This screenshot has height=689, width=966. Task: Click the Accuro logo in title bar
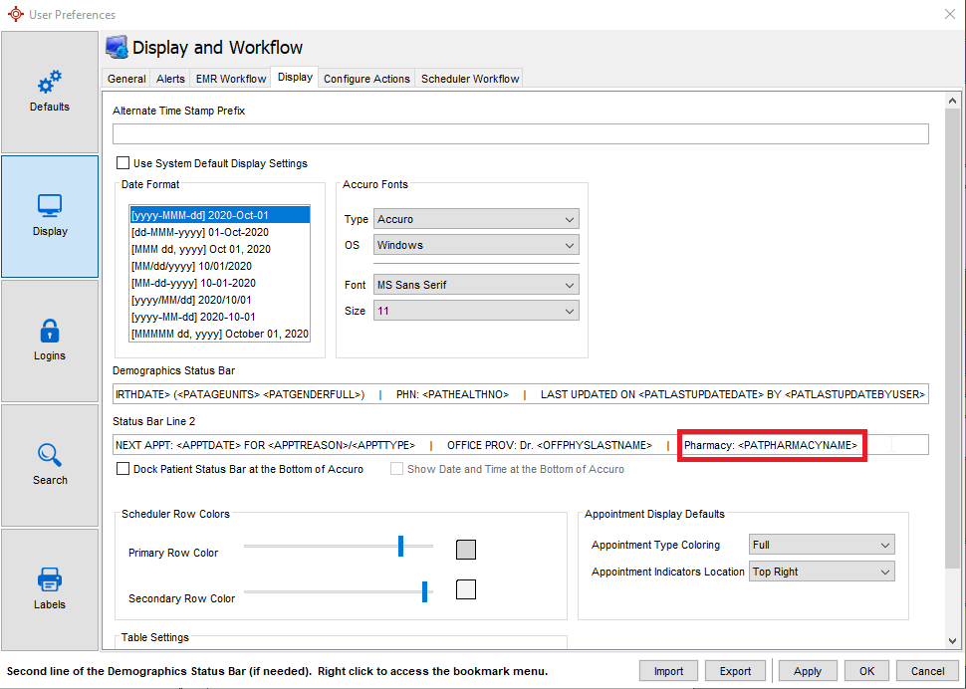pyautogui.click(x=15, y=14)
